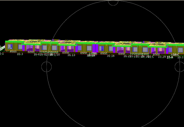
Task: Select the grid label 16-29
Action: 162,57
